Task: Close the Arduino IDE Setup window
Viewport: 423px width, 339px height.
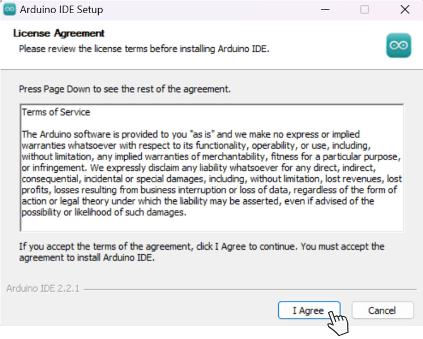Action: (404, 10)
